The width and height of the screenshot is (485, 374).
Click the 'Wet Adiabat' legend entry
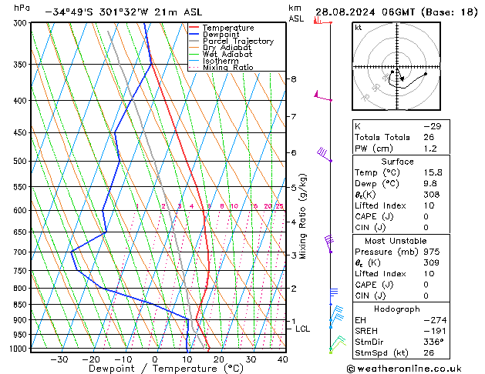227,54
